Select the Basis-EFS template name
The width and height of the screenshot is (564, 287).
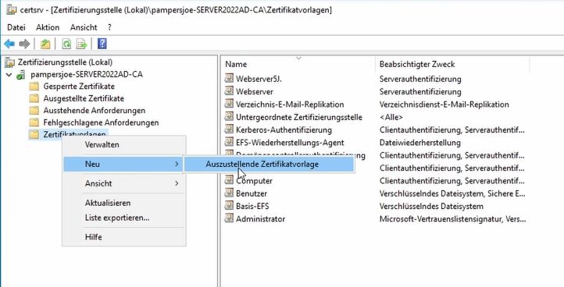click(x=252, y=206)
